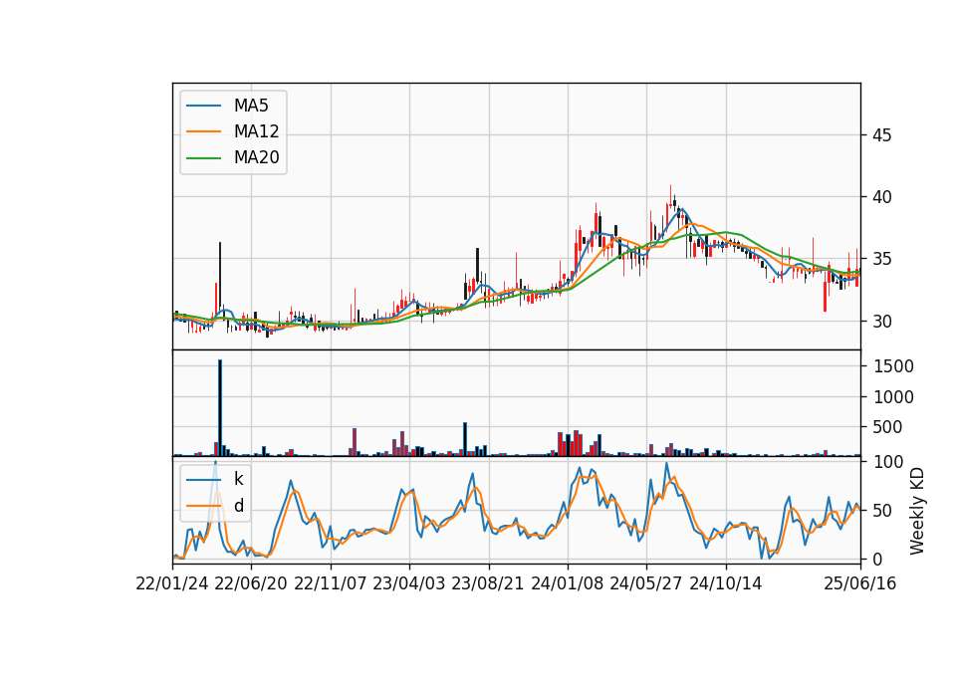Click the 22/11/07 date axis label
The width and height of the screenshot is (956, 687).
click(331, 584)
